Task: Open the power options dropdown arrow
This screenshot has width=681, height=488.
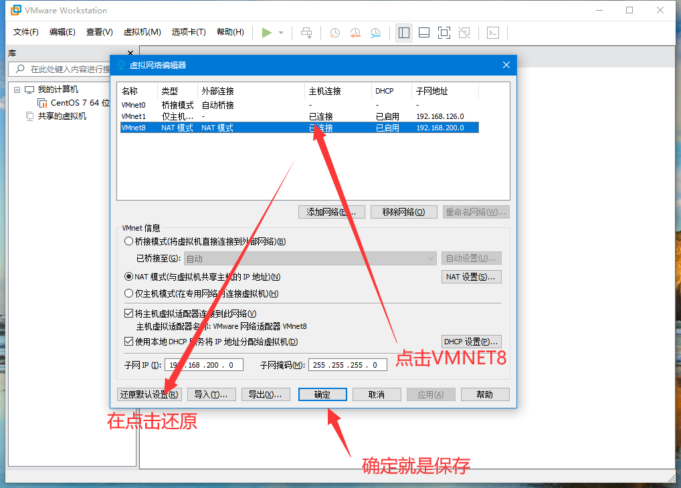Action: point(281,33)
